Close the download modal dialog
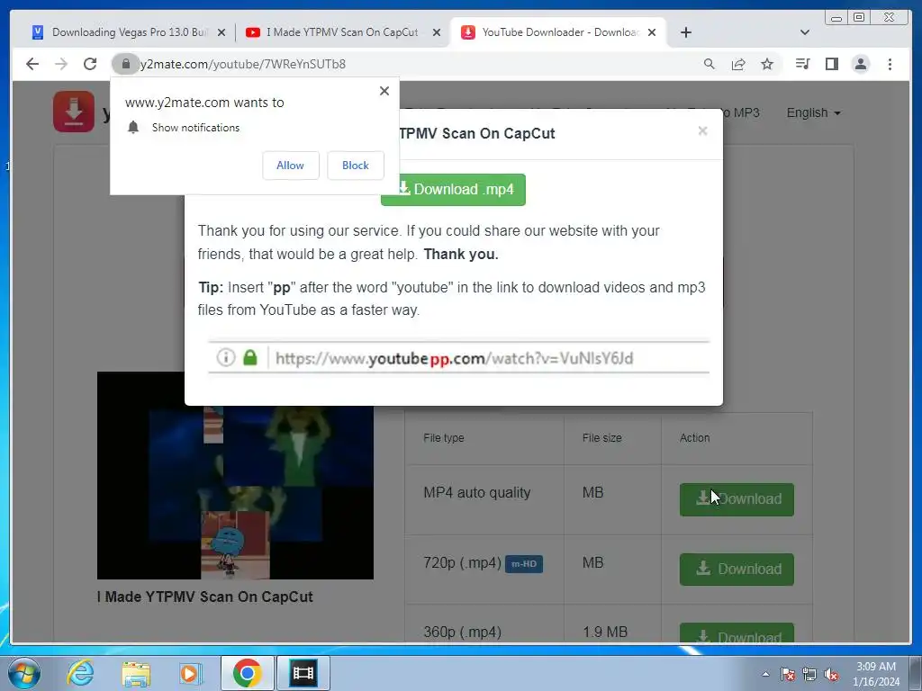The image size is (922, 691). 702,131
